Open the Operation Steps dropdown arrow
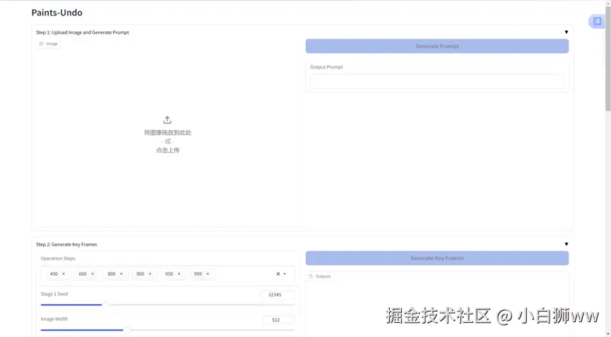Image resolution: width=611 pixels, height=337 pixels. 285,274
